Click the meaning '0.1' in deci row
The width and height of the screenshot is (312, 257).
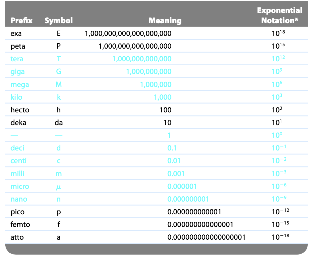coord(172,148)
